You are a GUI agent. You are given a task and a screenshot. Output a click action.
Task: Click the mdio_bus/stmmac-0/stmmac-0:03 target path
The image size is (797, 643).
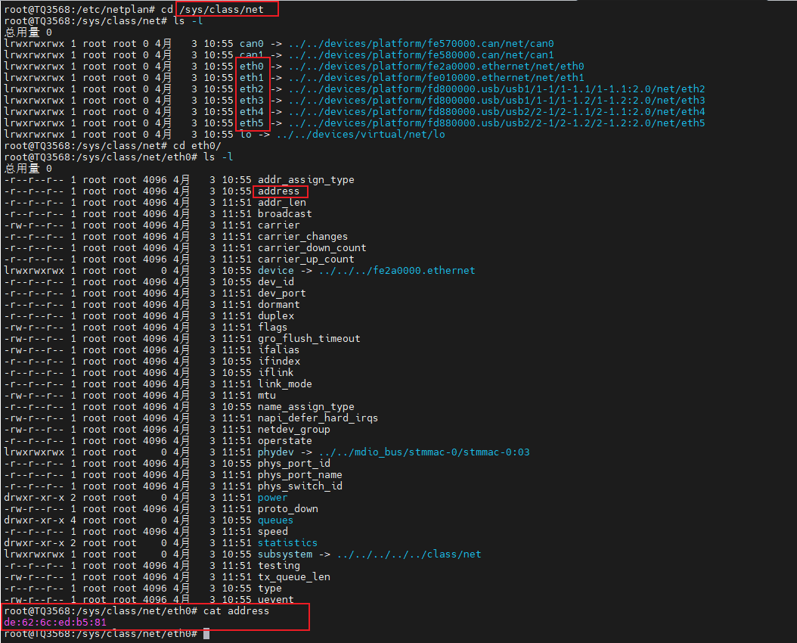[x=424, y=452]
